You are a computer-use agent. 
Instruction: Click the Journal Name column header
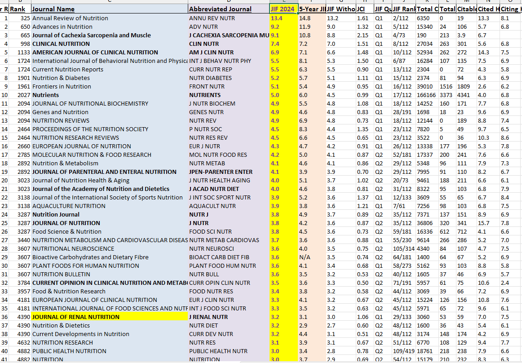click(110, 9)
